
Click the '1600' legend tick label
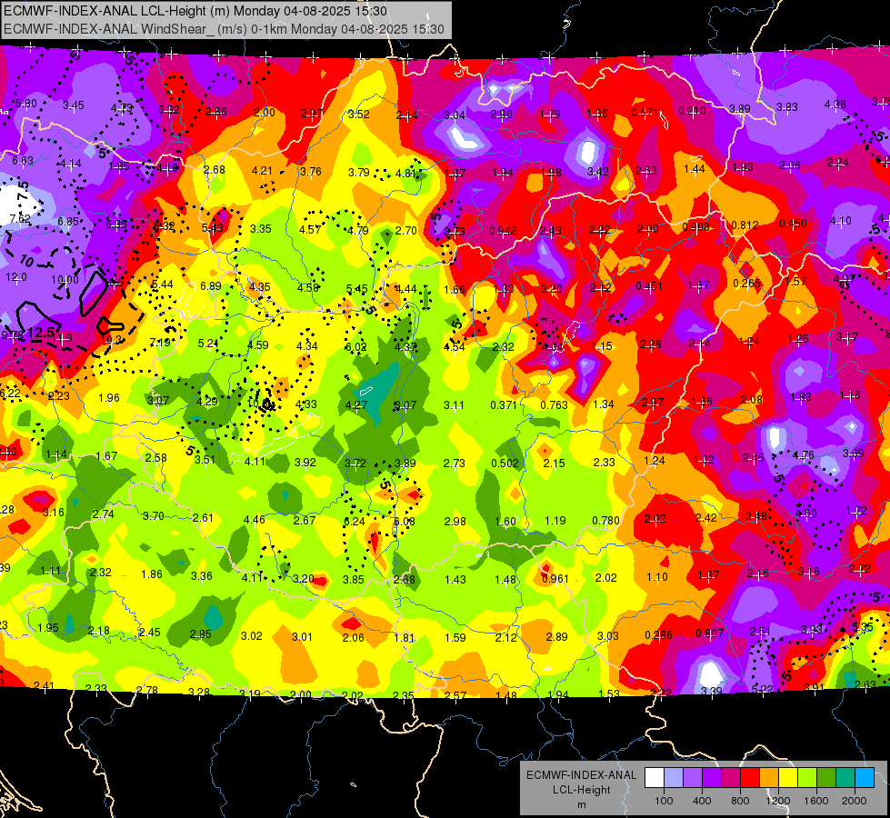point(816,801)
